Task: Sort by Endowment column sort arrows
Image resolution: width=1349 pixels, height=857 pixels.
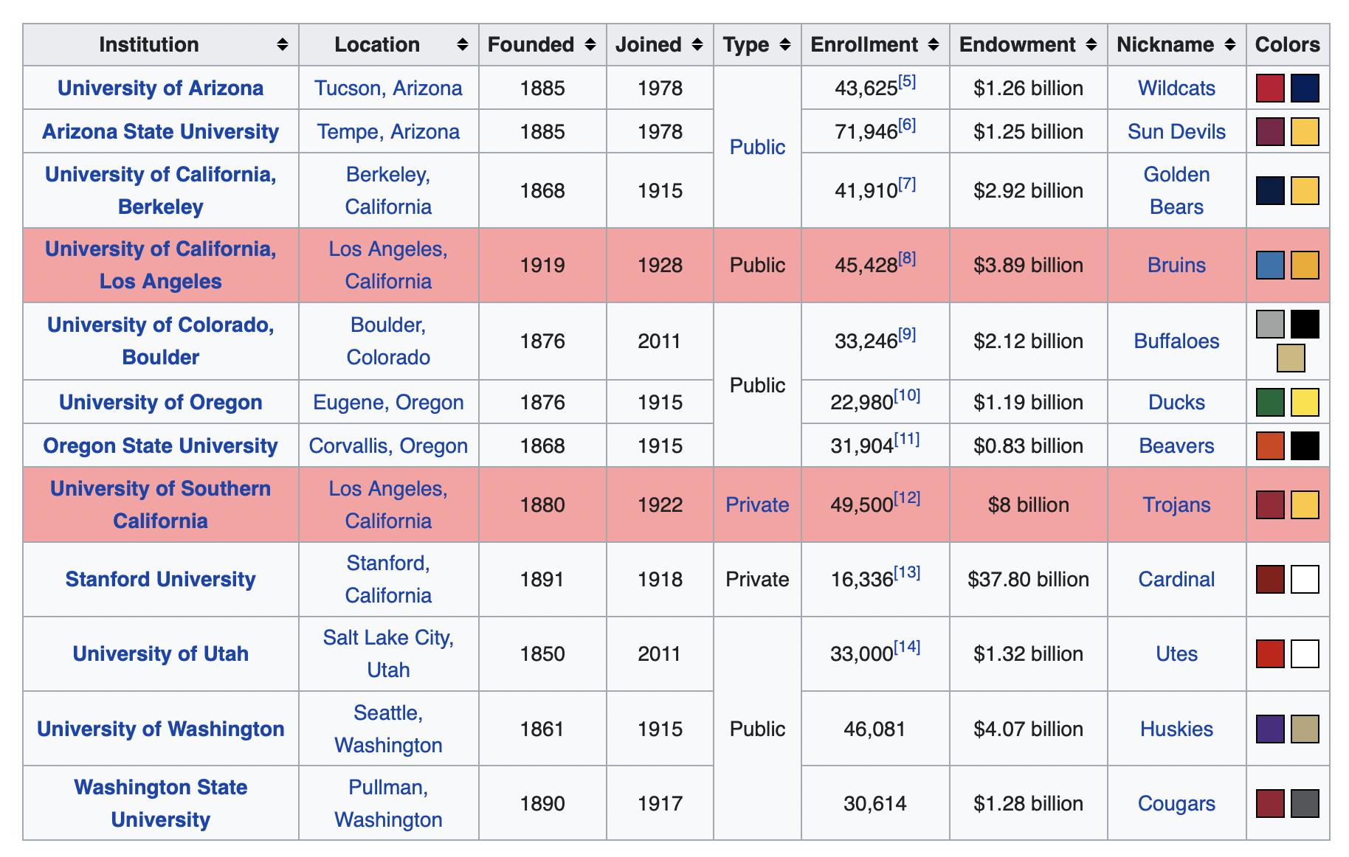Action: 1091,45
